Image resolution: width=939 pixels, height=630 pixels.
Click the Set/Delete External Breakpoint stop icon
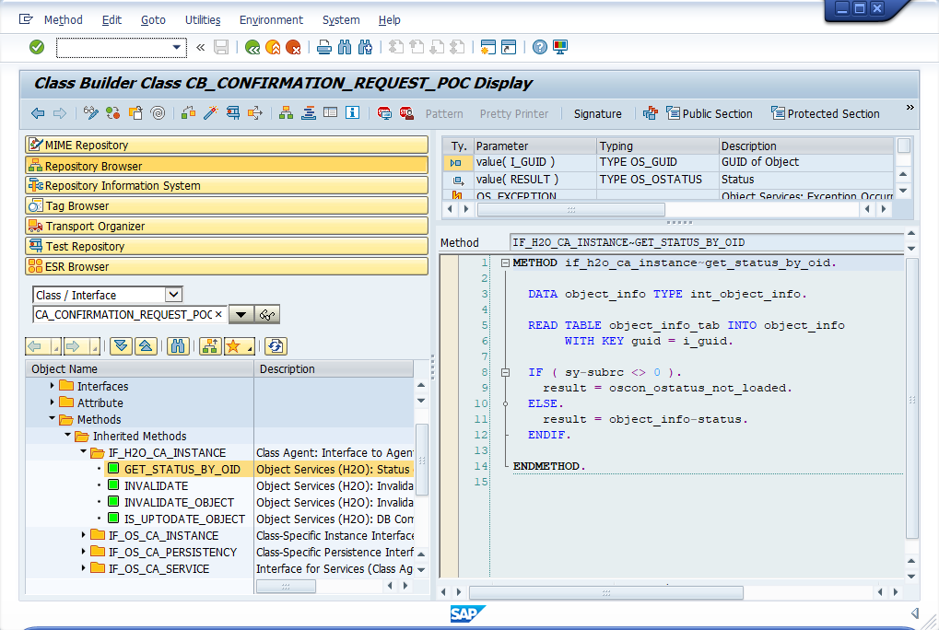tap(406, 113)
